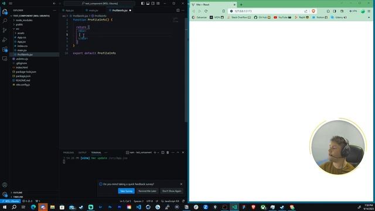Maximize the terminal panel with chevron up
The width and height of the screenshot is (375, 211).
click(x=178, y=152)
